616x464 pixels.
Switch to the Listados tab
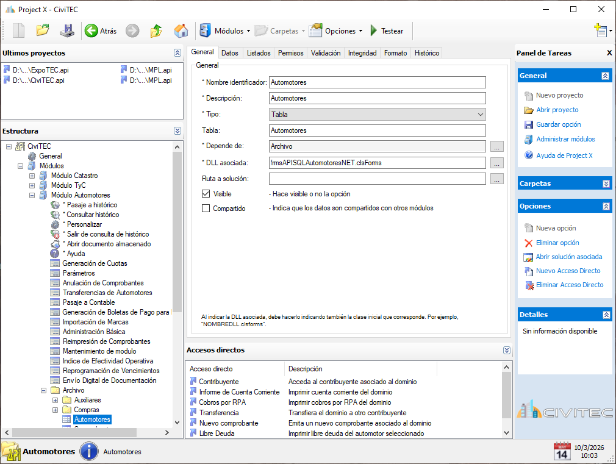(259, 53)
